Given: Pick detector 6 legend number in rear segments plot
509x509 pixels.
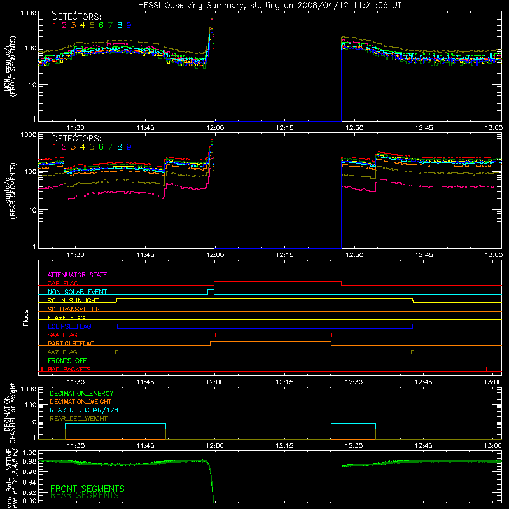Looking at the screenshot, I should pyautogui.click(x=101, y=147).
